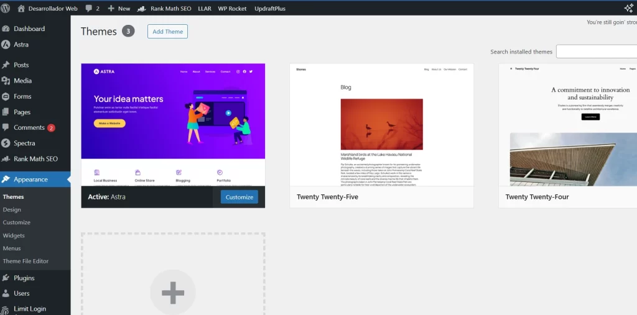Click the Appearance paintbrush icon in sidebar
Viewport: 637px width, 315px height.
pyautogui.click(x=6, y=180)
